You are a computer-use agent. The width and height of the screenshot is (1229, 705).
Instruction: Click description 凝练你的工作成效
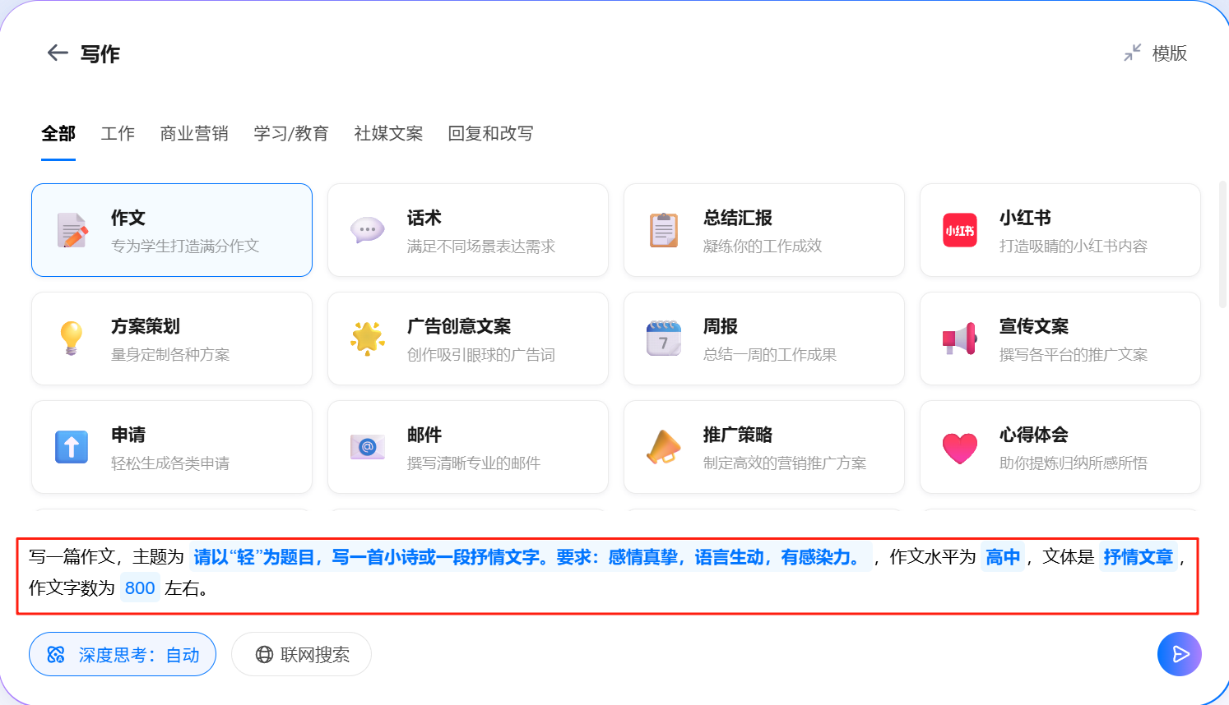[763, 246]
